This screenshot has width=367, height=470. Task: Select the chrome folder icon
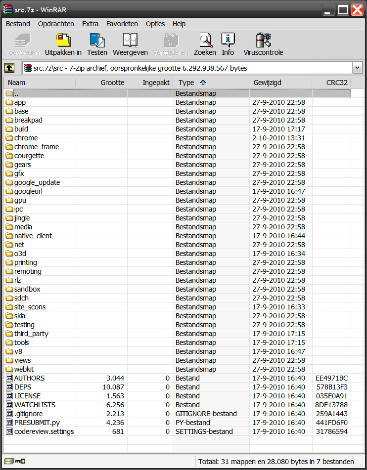click(9, 138)
